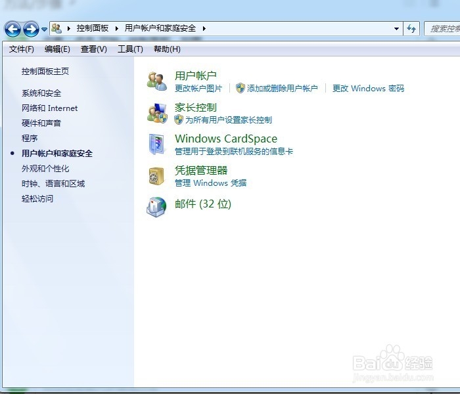Expand the arrow before 控制面板 in address bar
Screen dimensions: 460x394
(x=69, y=28)
